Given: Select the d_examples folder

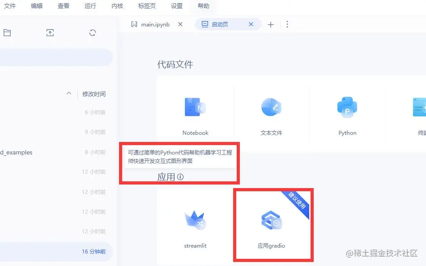Looking at the screenshot, I should tap(16, 152).
